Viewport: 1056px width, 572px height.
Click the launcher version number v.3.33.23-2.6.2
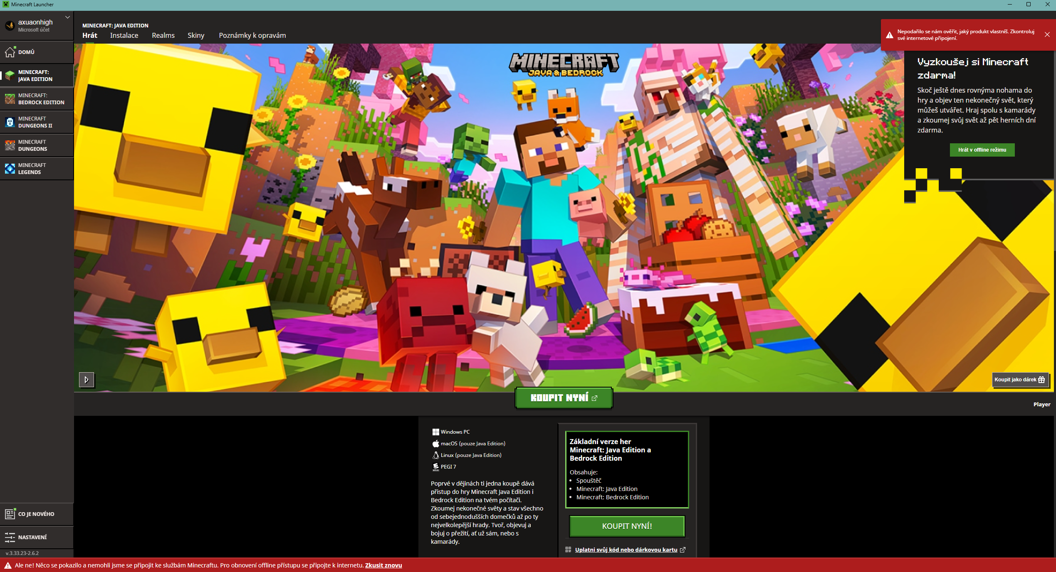(22, 553)
